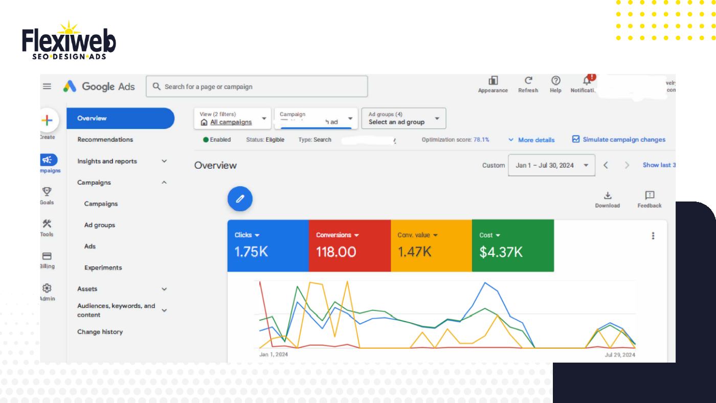Open the Tools wrench icon
Screen dimensions: 716x403
[x=47, y=223]
